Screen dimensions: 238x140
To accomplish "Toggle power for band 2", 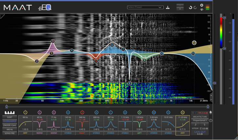I will pyautogui.click(x=39, y=112).
